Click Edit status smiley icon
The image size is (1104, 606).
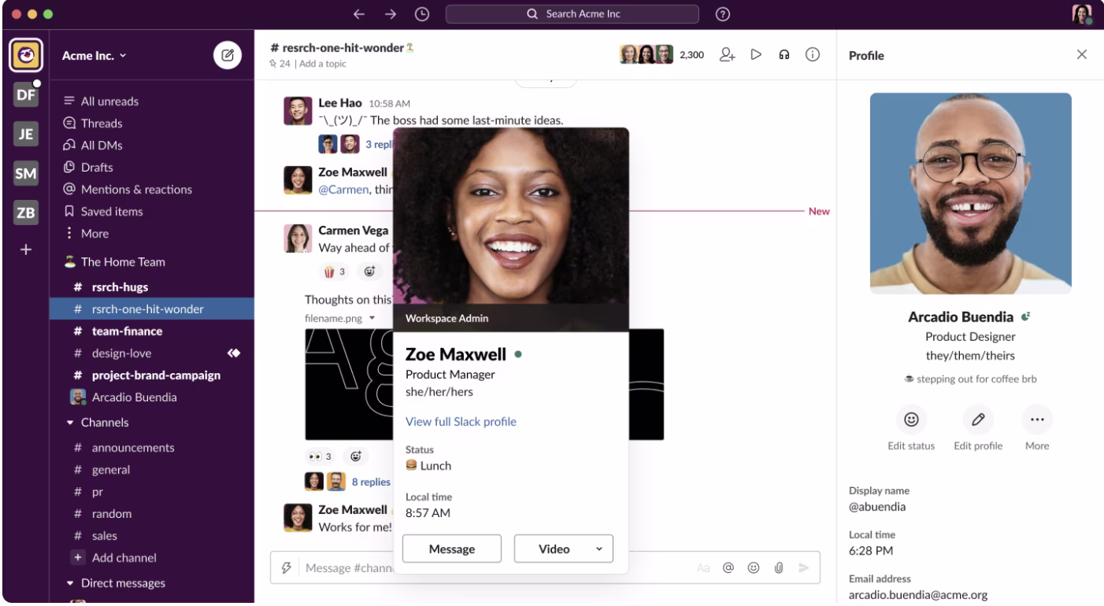[911, 420]
